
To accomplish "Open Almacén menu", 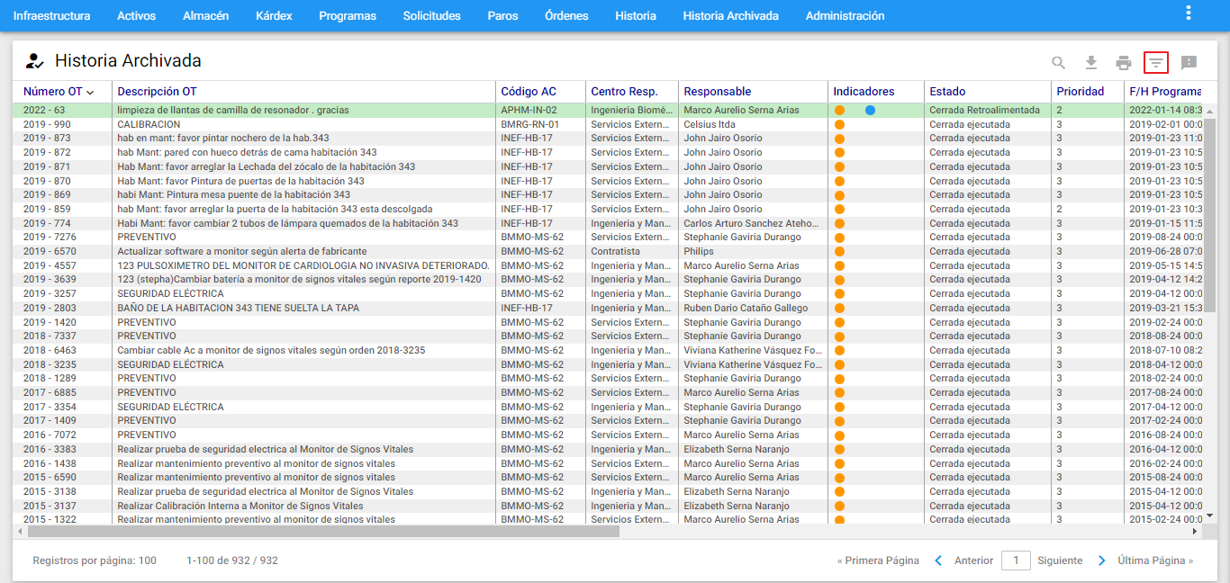I will click(205, 16).
